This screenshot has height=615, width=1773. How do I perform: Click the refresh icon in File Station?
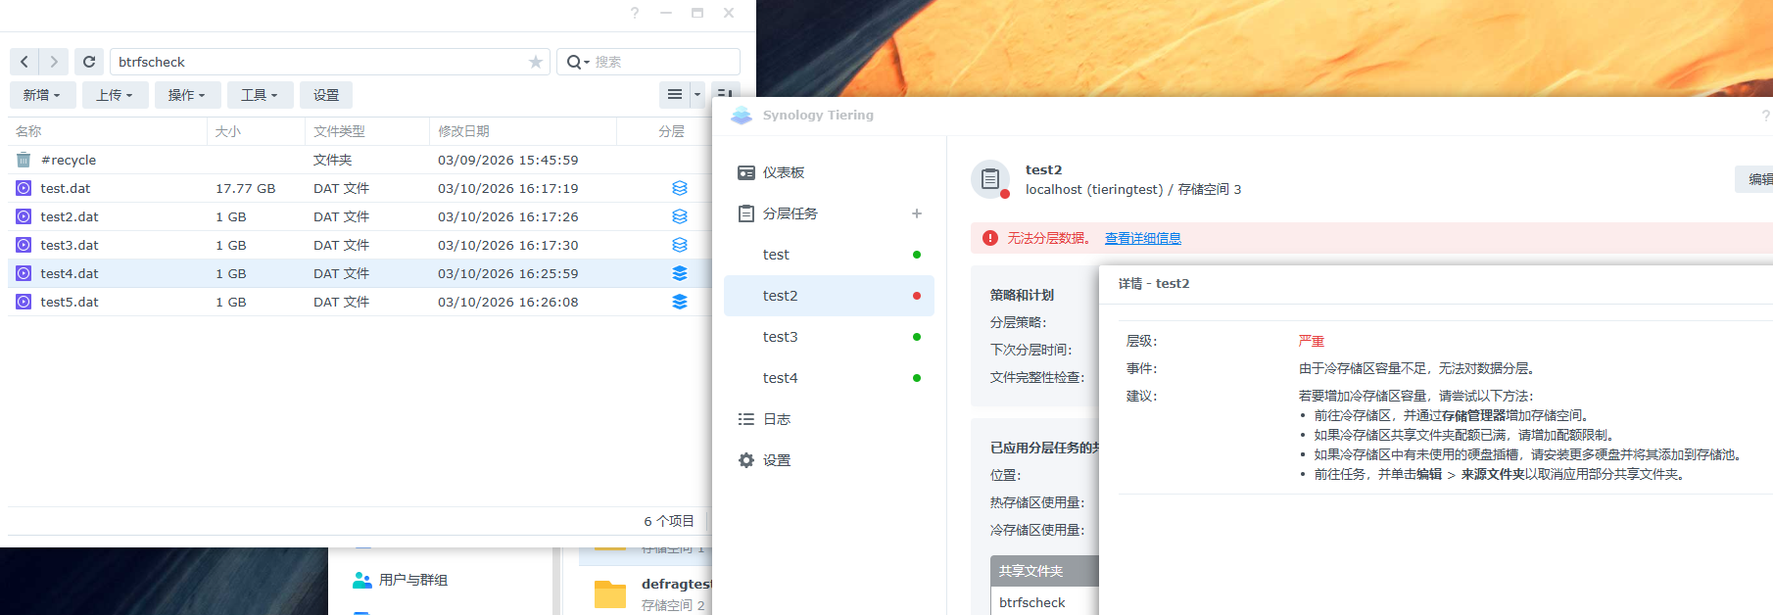pos(89,62)
